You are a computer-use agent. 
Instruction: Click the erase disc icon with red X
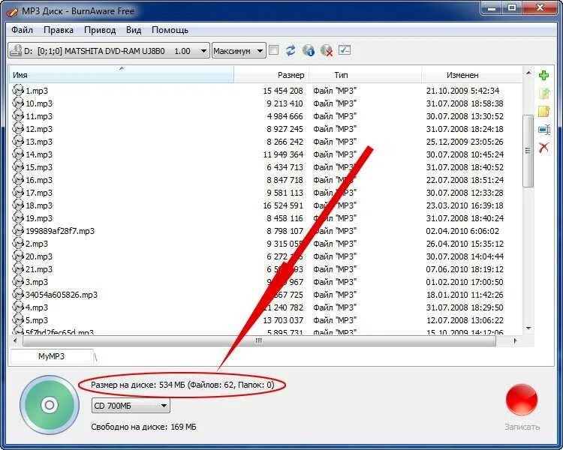click(327, 50)
